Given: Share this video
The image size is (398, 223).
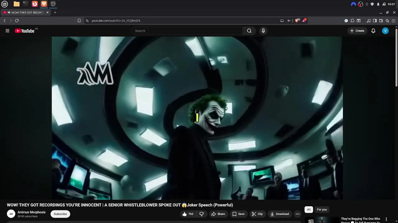Looking at the screenshot, I should (x=218, y=214).
